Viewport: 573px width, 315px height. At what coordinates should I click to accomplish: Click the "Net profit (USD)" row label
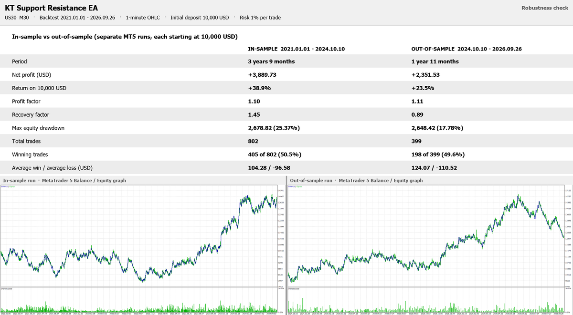pos(32,75)
